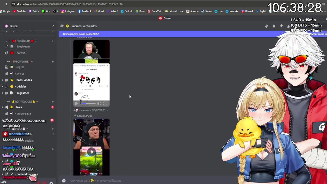Viewport: 327px width, 184px height.
Task: Toggle fullscreen on first video
Action: click(105, 103)
